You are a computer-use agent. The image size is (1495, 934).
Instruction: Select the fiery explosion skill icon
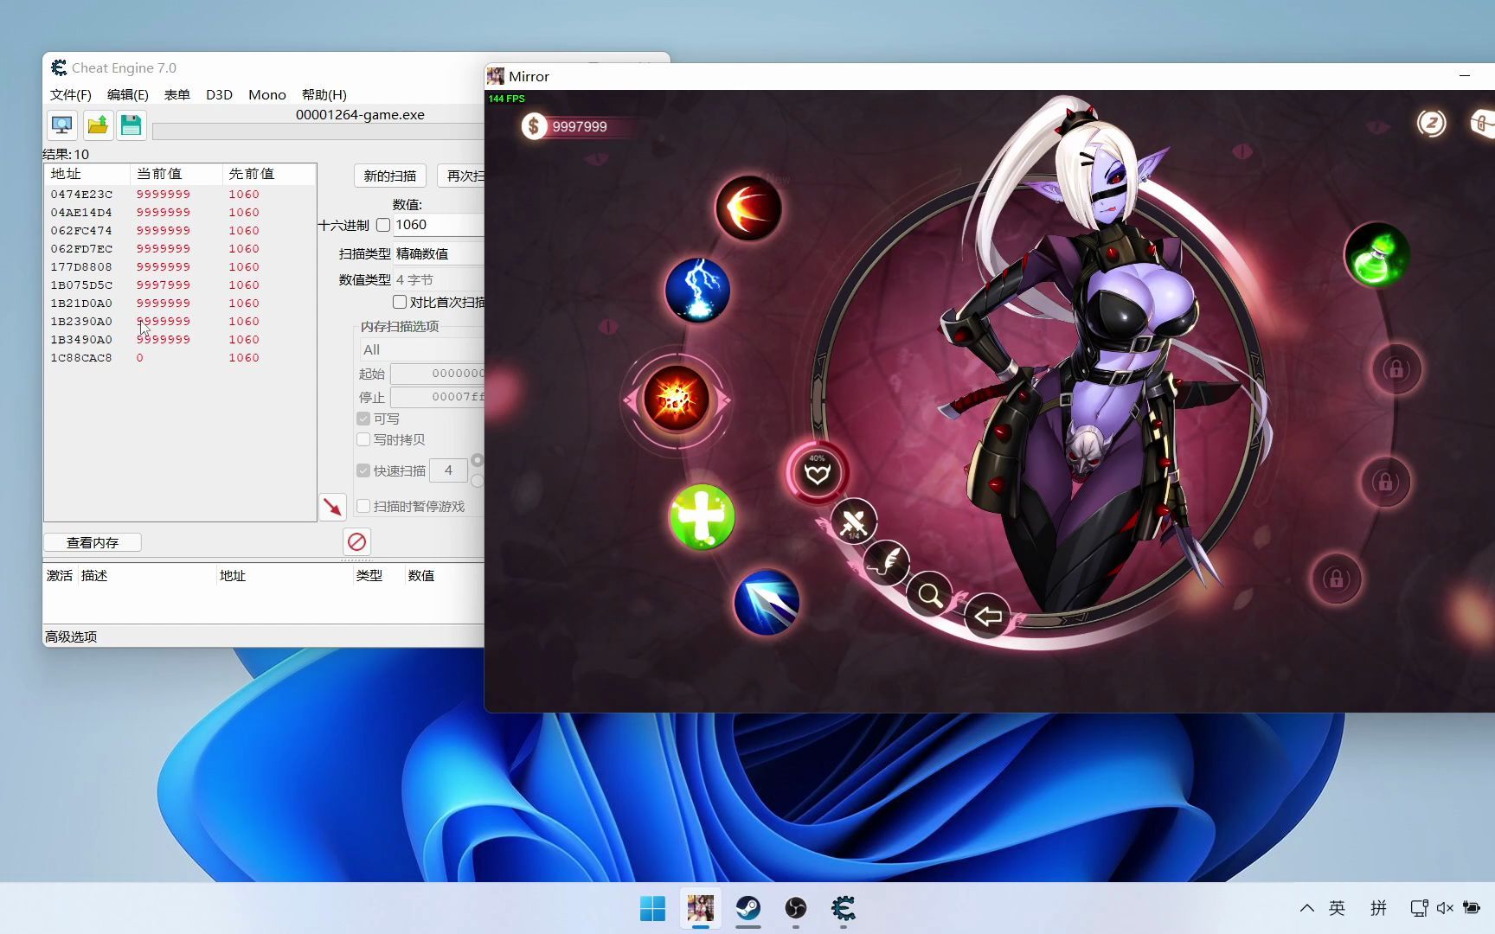tap(677, 399)
